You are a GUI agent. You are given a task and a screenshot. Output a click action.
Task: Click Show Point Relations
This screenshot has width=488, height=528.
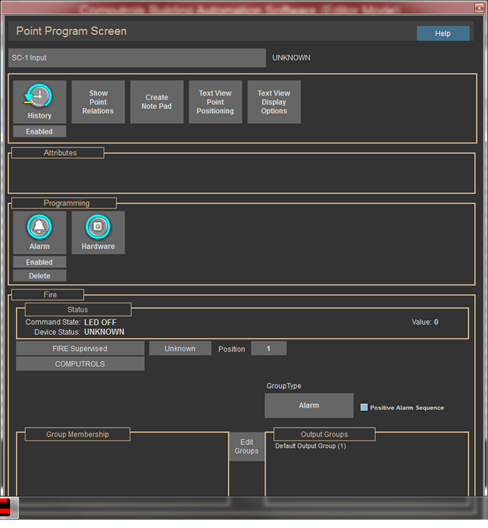pyautogui.click(x=98, y=102)
